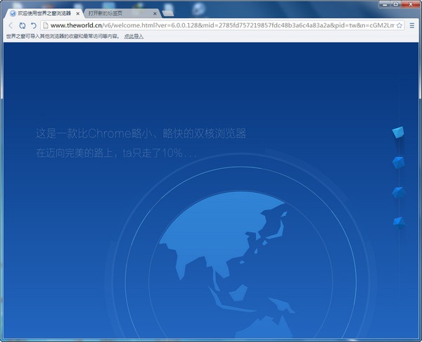Click the address bar URL field
422x342 pixels.
pos(222,25)
